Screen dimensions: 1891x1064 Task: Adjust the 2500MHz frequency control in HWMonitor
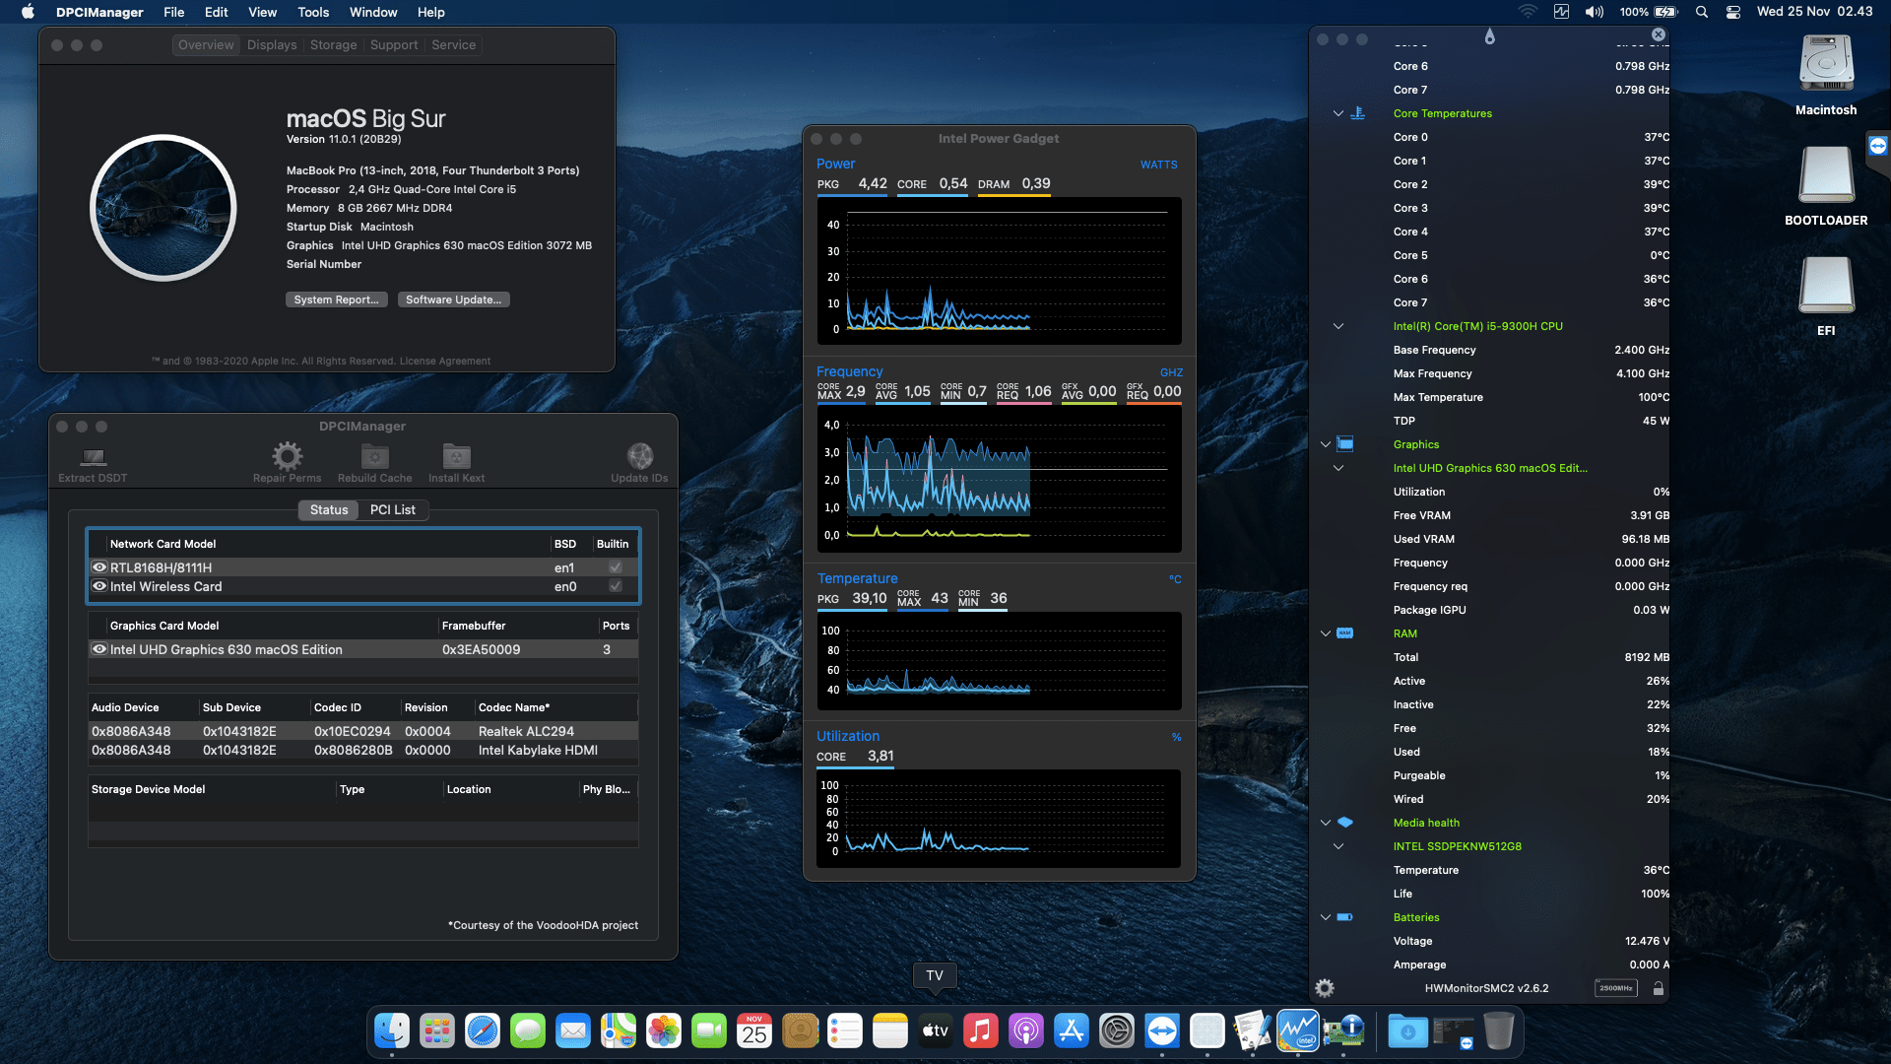tap(1614, 987)
